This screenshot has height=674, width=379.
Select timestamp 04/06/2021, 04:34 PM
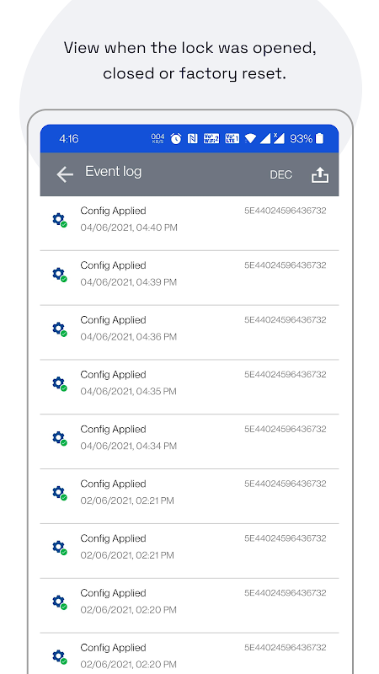[129, 446]
